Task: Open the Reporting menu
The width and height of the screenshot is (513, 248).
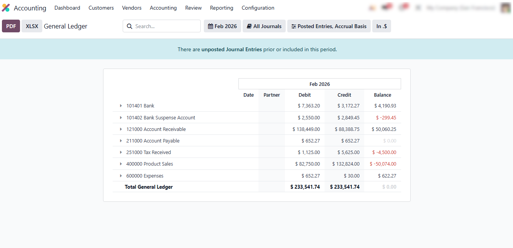Action: pyautogui.click(x=222, y=8)
